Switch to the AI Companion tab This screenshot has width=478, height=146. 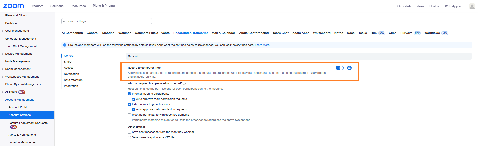pyautogui.click(x=72, y=33)
